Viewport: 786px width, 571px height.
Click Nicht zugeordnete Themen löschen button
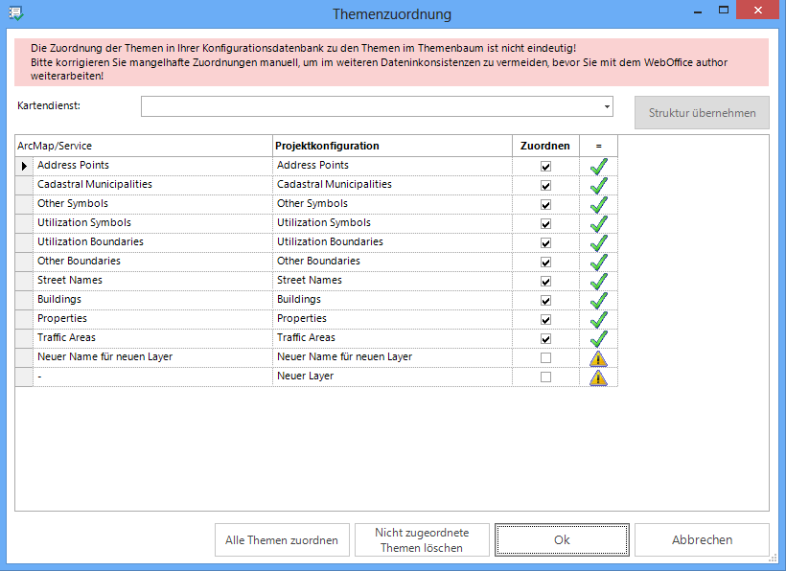(421, 540)
